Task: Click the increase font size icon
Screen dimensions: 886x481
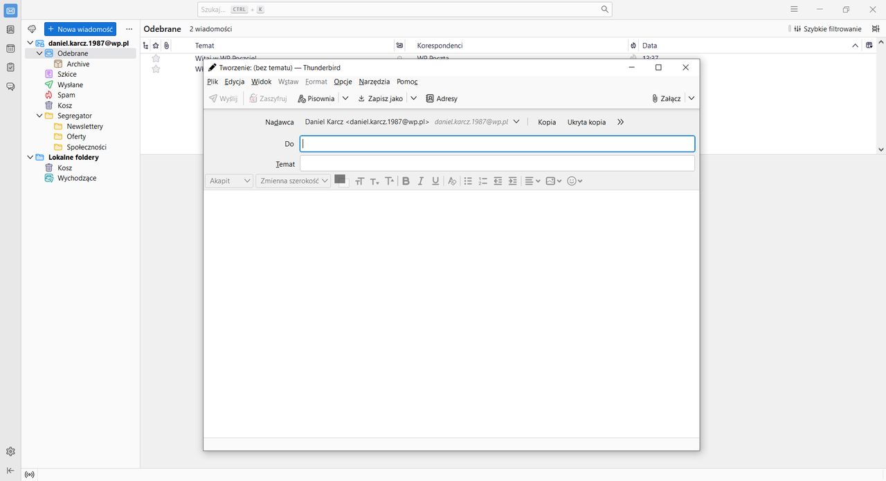Action: 390,181
